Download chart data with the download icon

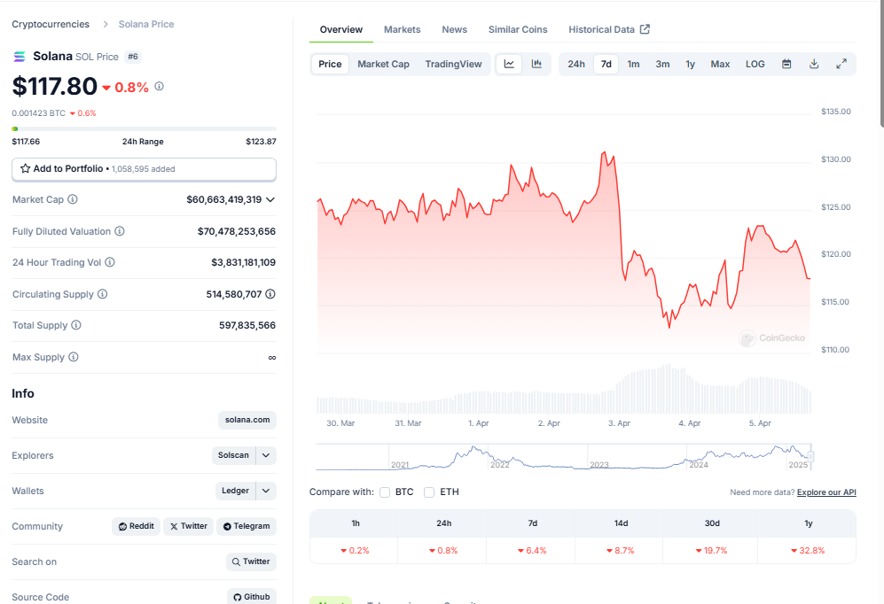click(814, 64)
